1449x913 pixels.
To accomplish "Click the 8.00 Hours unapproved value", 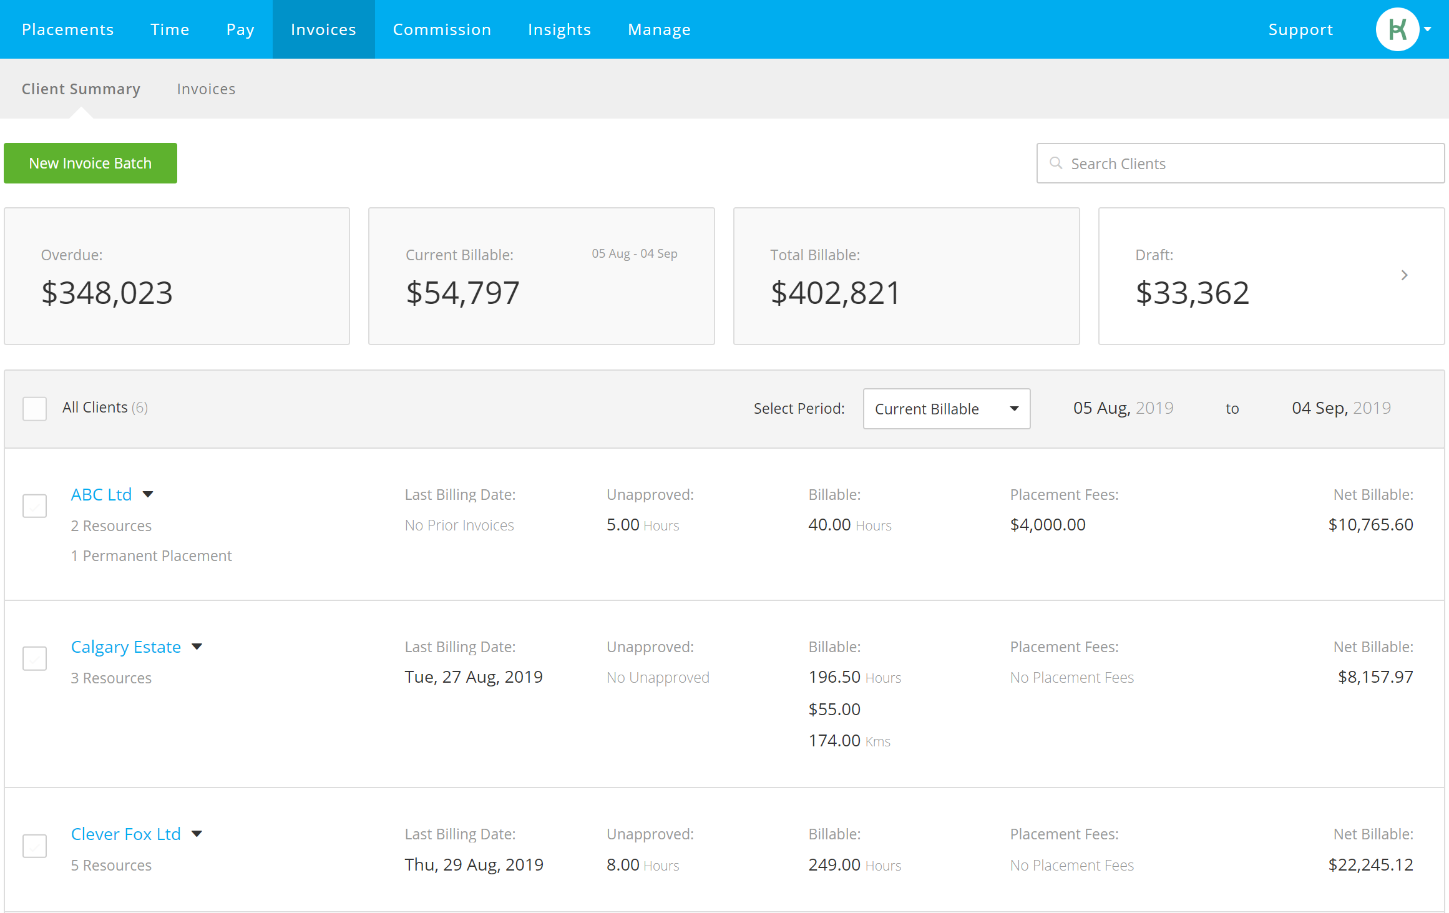I will [x=643, y=865].
